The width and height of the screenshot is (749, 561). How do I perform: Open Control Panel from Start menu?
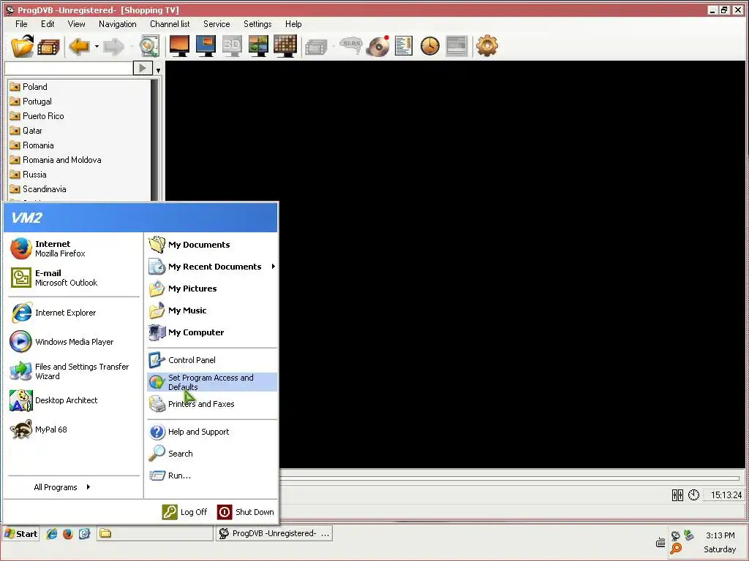pos(212,360)
